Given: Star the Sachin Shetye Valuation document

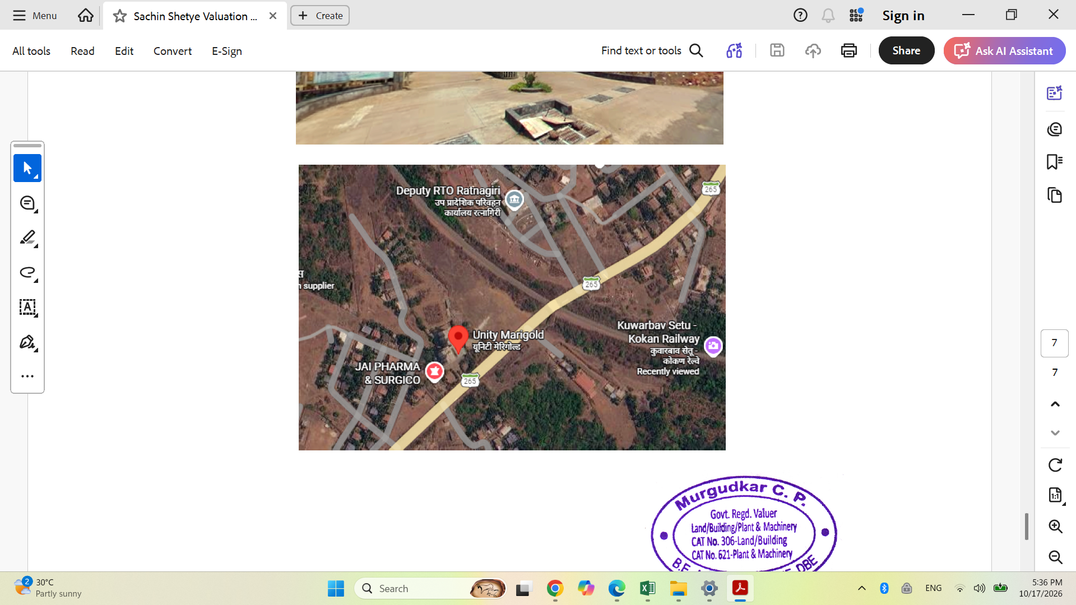Looking at the screenshot, I should tap(119, 16).
